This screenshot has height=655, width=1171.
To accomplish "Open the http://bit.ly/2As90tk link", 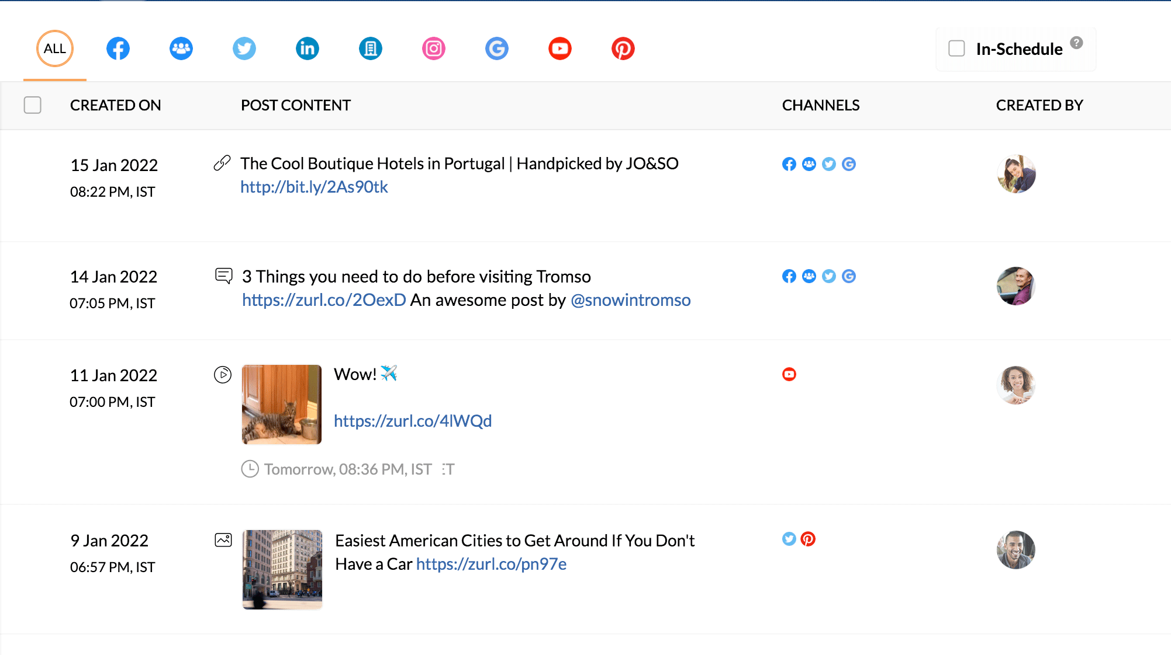I will pyautogui.click(x=314, y=187).
